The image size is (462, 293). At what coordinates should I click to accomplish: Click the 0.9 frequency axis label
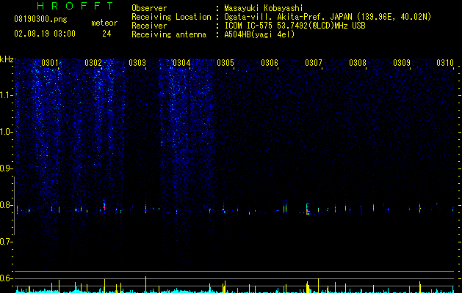(6, 168)
